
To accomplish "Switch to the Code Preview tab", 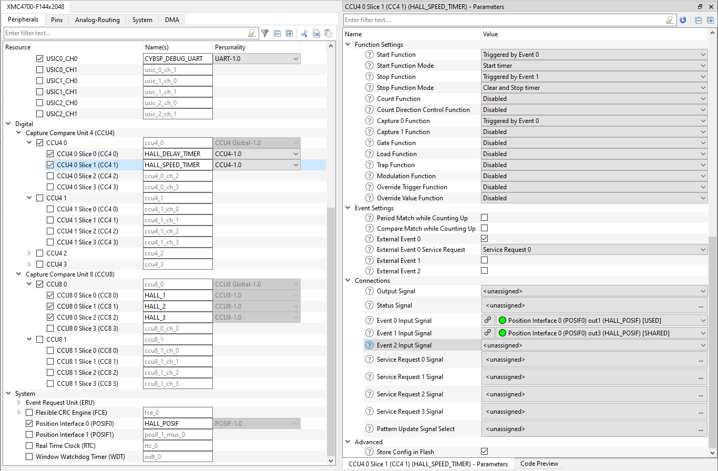I will (539, 464).
